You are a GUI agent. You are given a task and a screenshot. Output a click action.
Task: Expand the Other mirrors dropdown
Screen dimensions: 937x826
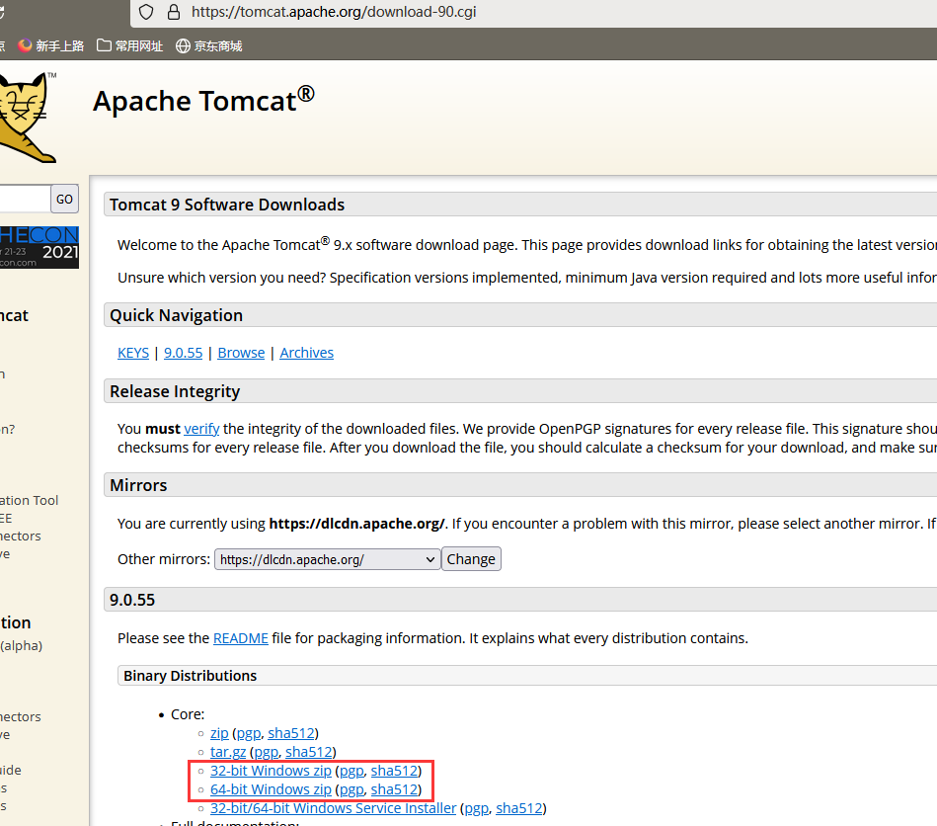328,560
